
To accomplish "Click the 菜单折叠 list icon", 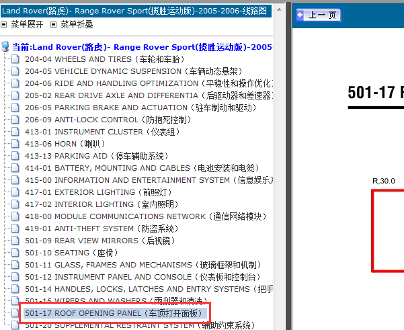I will 53,25.
